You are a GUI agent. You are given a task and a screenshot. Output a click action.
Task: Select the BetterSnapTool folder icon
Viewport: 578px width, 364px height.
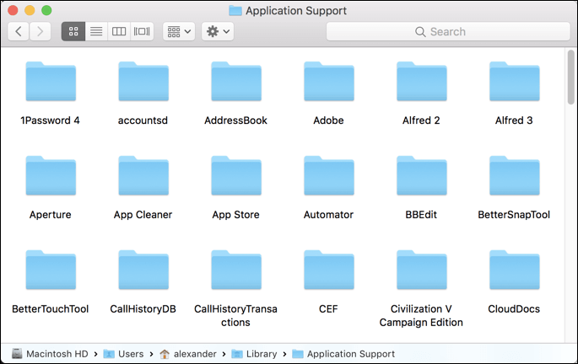point(514,175)
